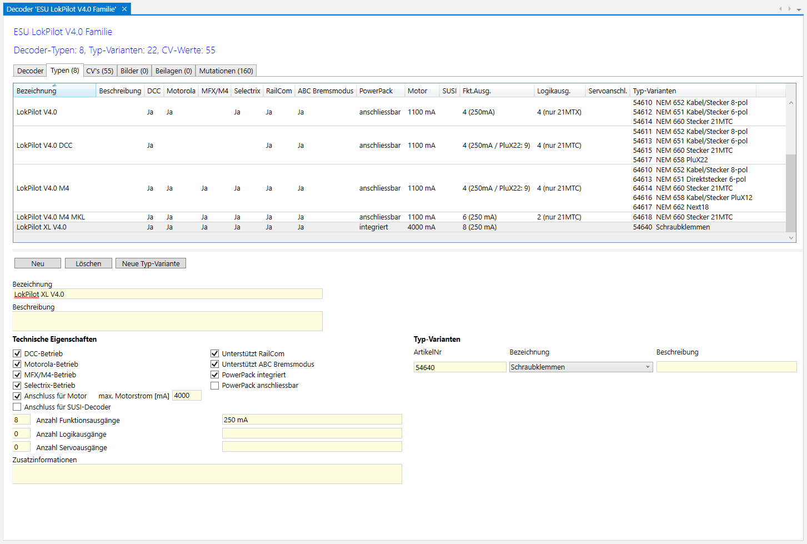Open the Mutationen (160) tab
The height and width of the screenshot is (544, 807).
pyautogui.click(x=226, y=71)
